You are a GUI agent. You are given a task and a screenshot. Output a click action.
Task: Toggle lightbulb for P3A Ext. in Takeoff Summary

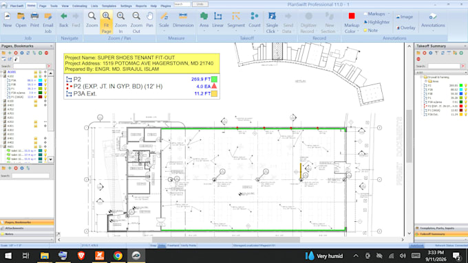point(466,115)
